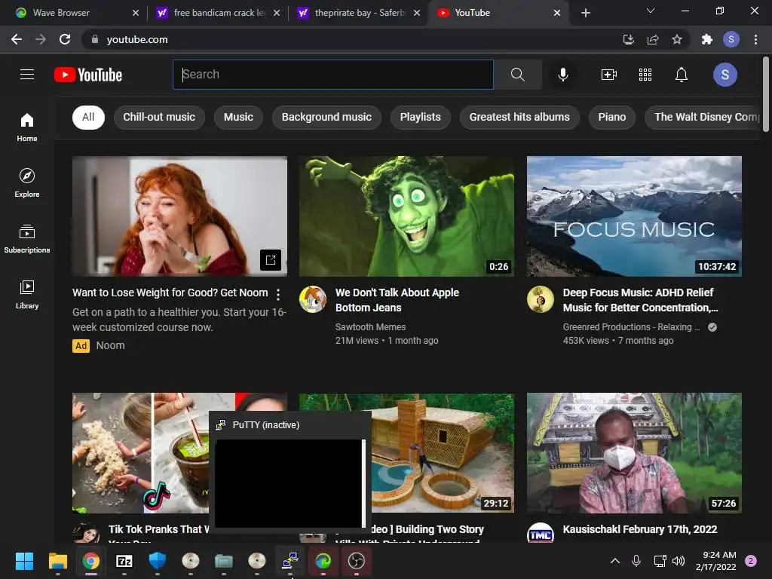
Task: Open Deep Focus Music ADHD Relief title
Action: [640, 300]
